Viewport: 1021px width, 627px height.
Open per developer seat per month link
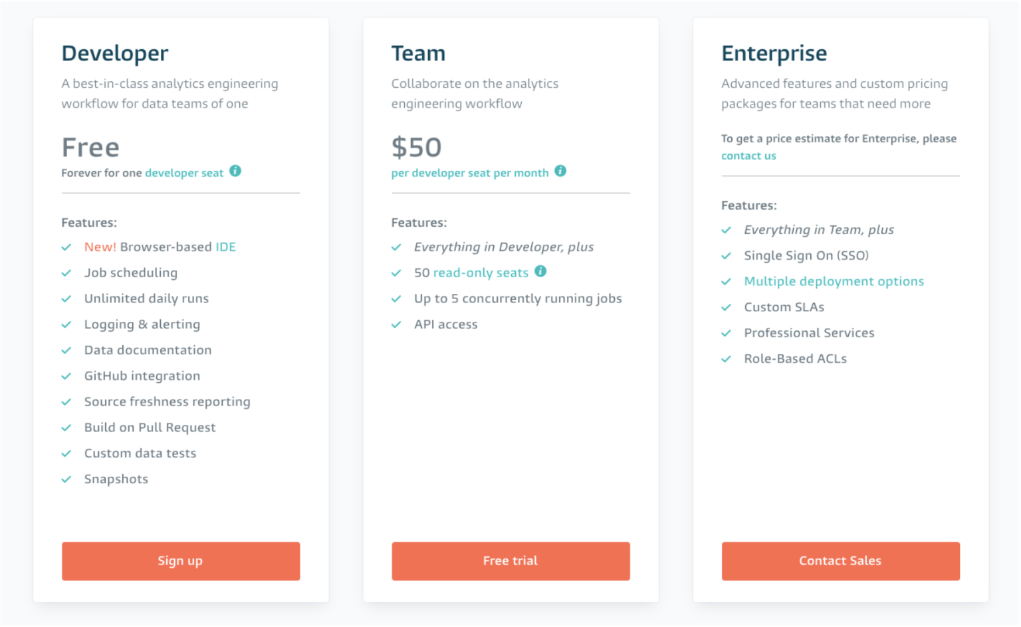pyautogui.click(x=470, y=173)
